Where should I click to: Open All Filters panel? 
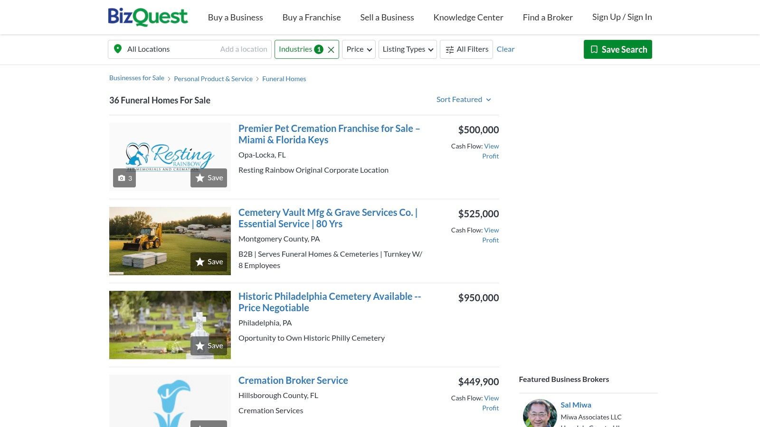(466, 49)
